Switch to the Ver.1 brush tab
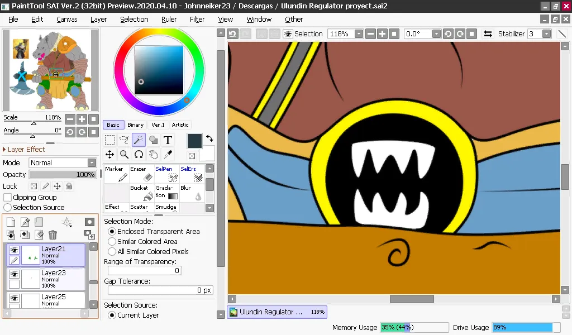The width and height of the screenshot is (572, 335). tap(158, 125)
